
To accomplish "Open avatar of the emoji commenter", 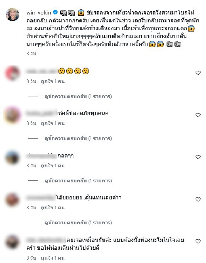I will pos(12,73).
